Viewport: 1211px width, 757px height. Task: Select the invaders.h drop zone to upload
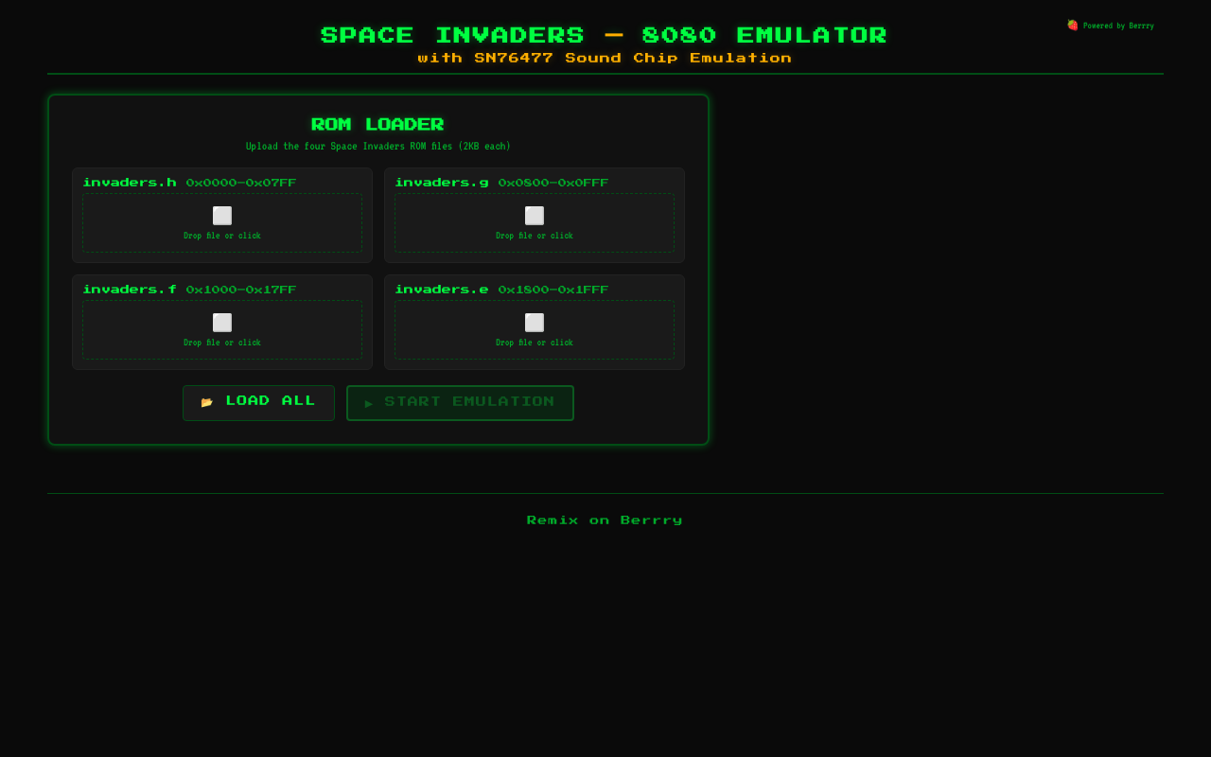pos(221,236)
